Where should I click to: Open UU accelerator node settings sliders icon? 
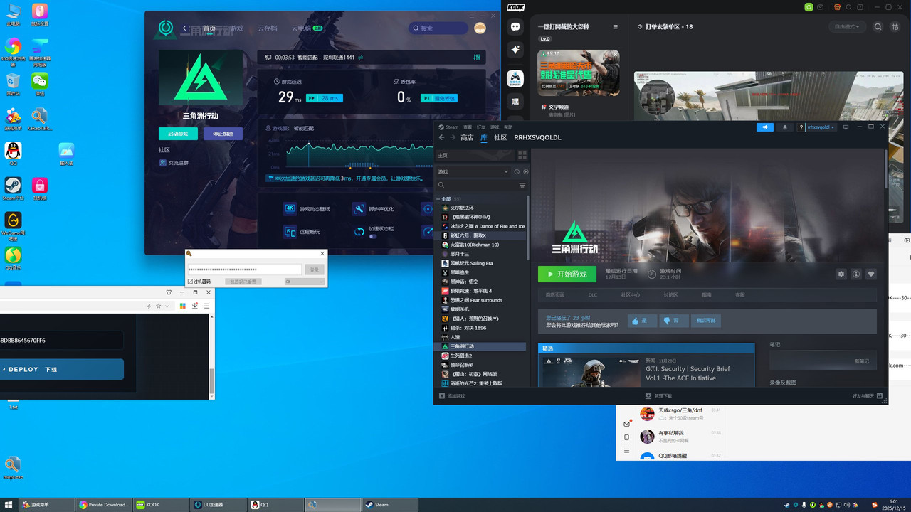point(477,58)
